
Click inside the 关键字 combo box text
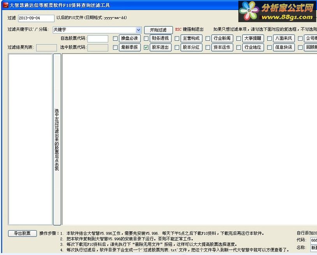94,30
